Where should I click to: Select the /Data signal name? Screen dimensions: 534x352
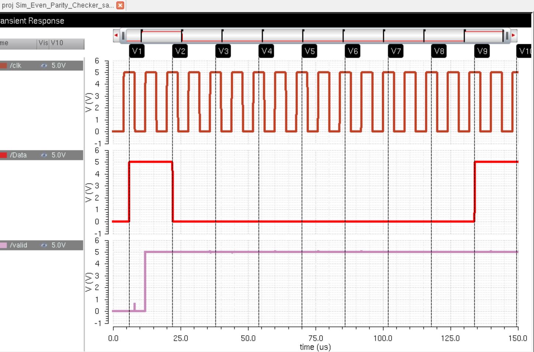pyautogui.click(x=18, y=155)
